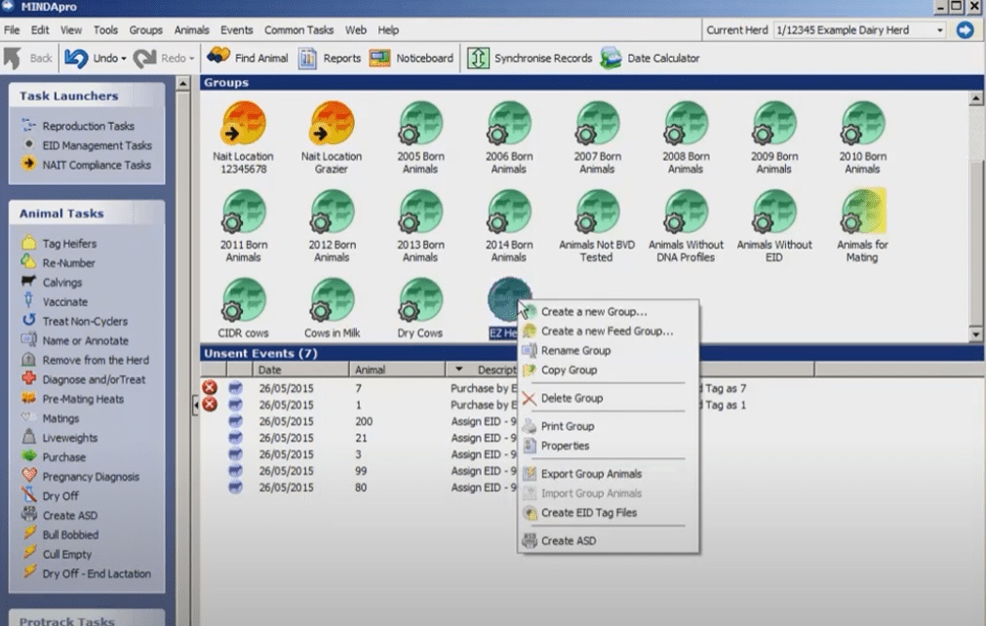The width and height of the screenshot is (986, 626).
Task: Select the Animals Without DNA Profiles group
Action: pos(686,225)
